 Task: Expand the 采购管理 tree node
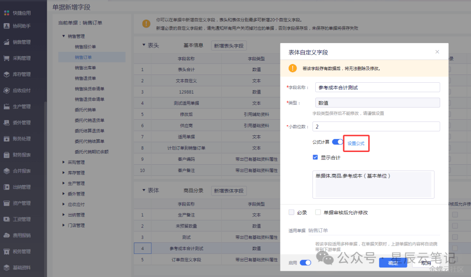[x=64, y=162]
